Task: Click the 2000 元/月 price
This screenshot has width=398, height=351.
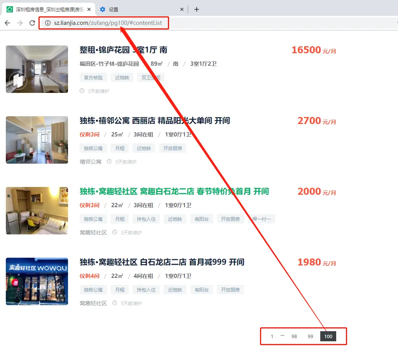Action: 317,192
